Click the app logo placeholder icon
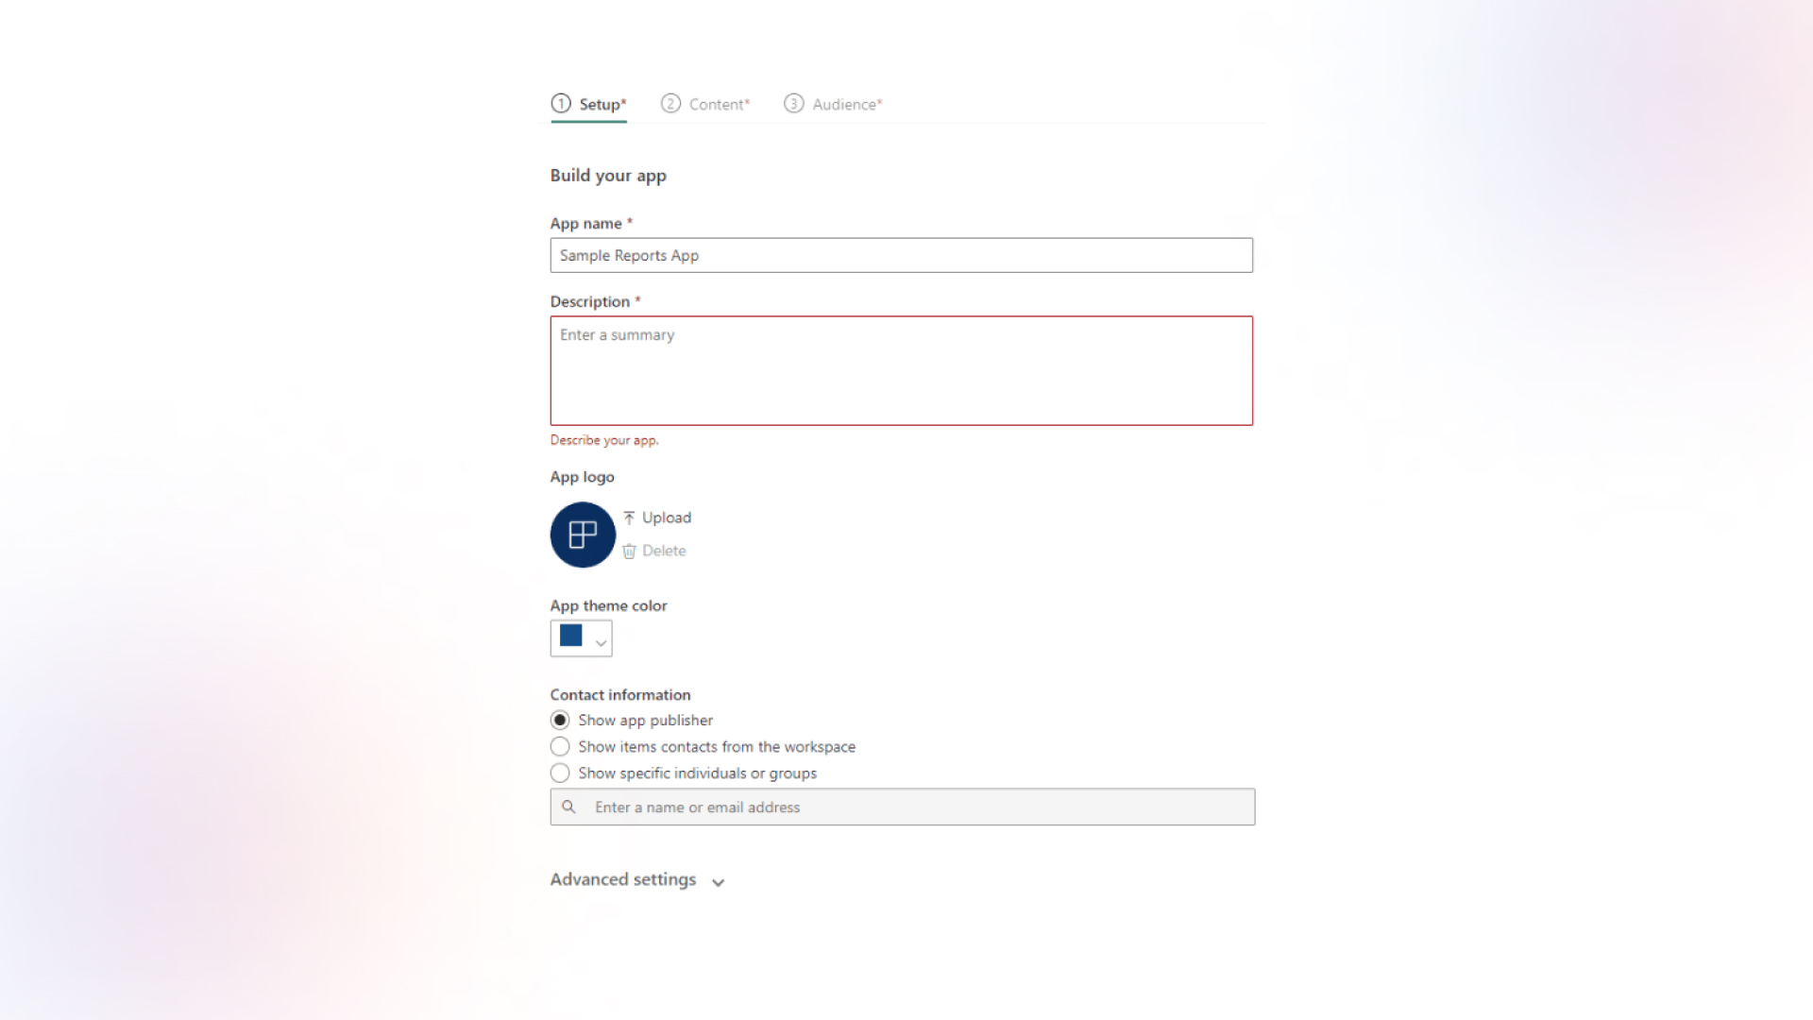The image size is (1813, 1020). 582,533
